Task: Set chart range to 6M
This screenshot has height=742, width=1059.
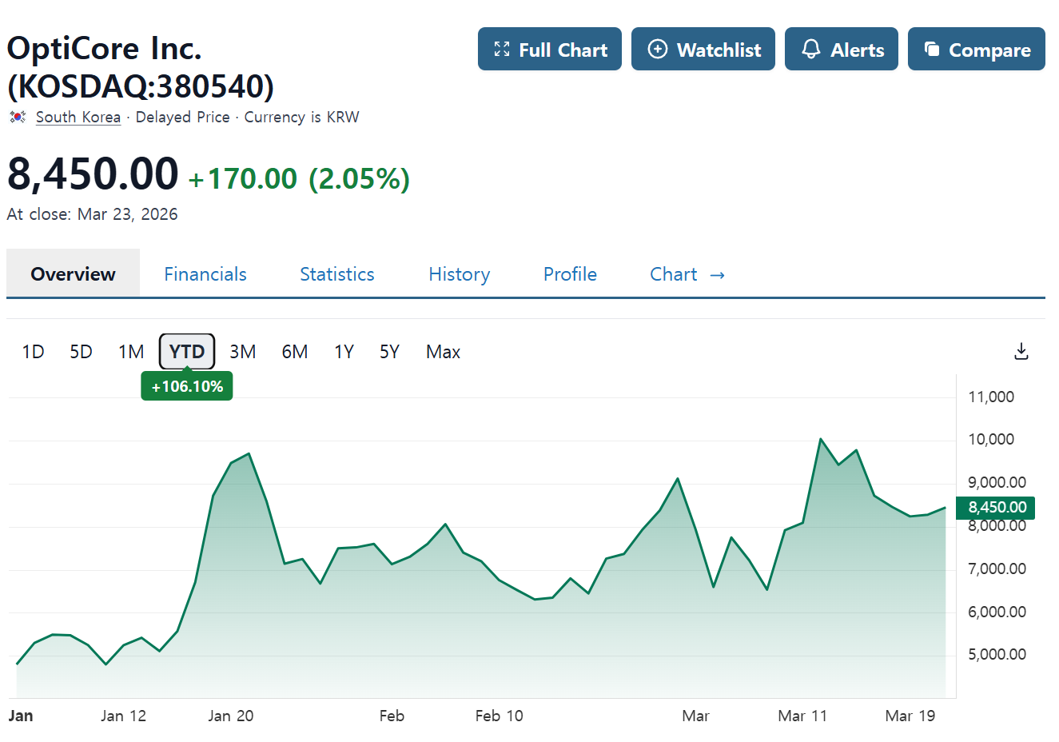Action: pos(295,352)
